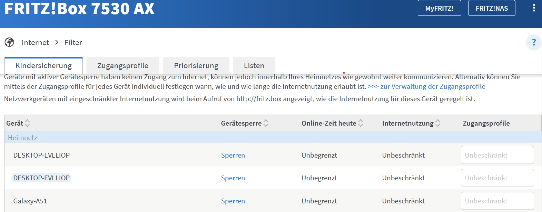Image resolution: width=542 pixels, height=212 pixels.
Task: Open the Zugangsprofile dropdown for the highlighted DESKTOP-EVLLIOP
Action: click(x=497, y=178)
